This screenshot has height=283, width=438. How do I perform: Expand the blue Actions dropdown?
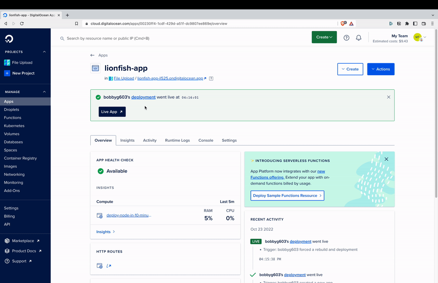coord(381,69)
